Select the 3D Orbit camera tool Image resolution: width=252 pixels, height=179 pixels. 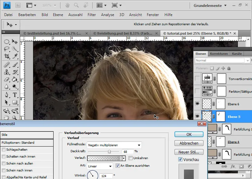coord(14,111)
